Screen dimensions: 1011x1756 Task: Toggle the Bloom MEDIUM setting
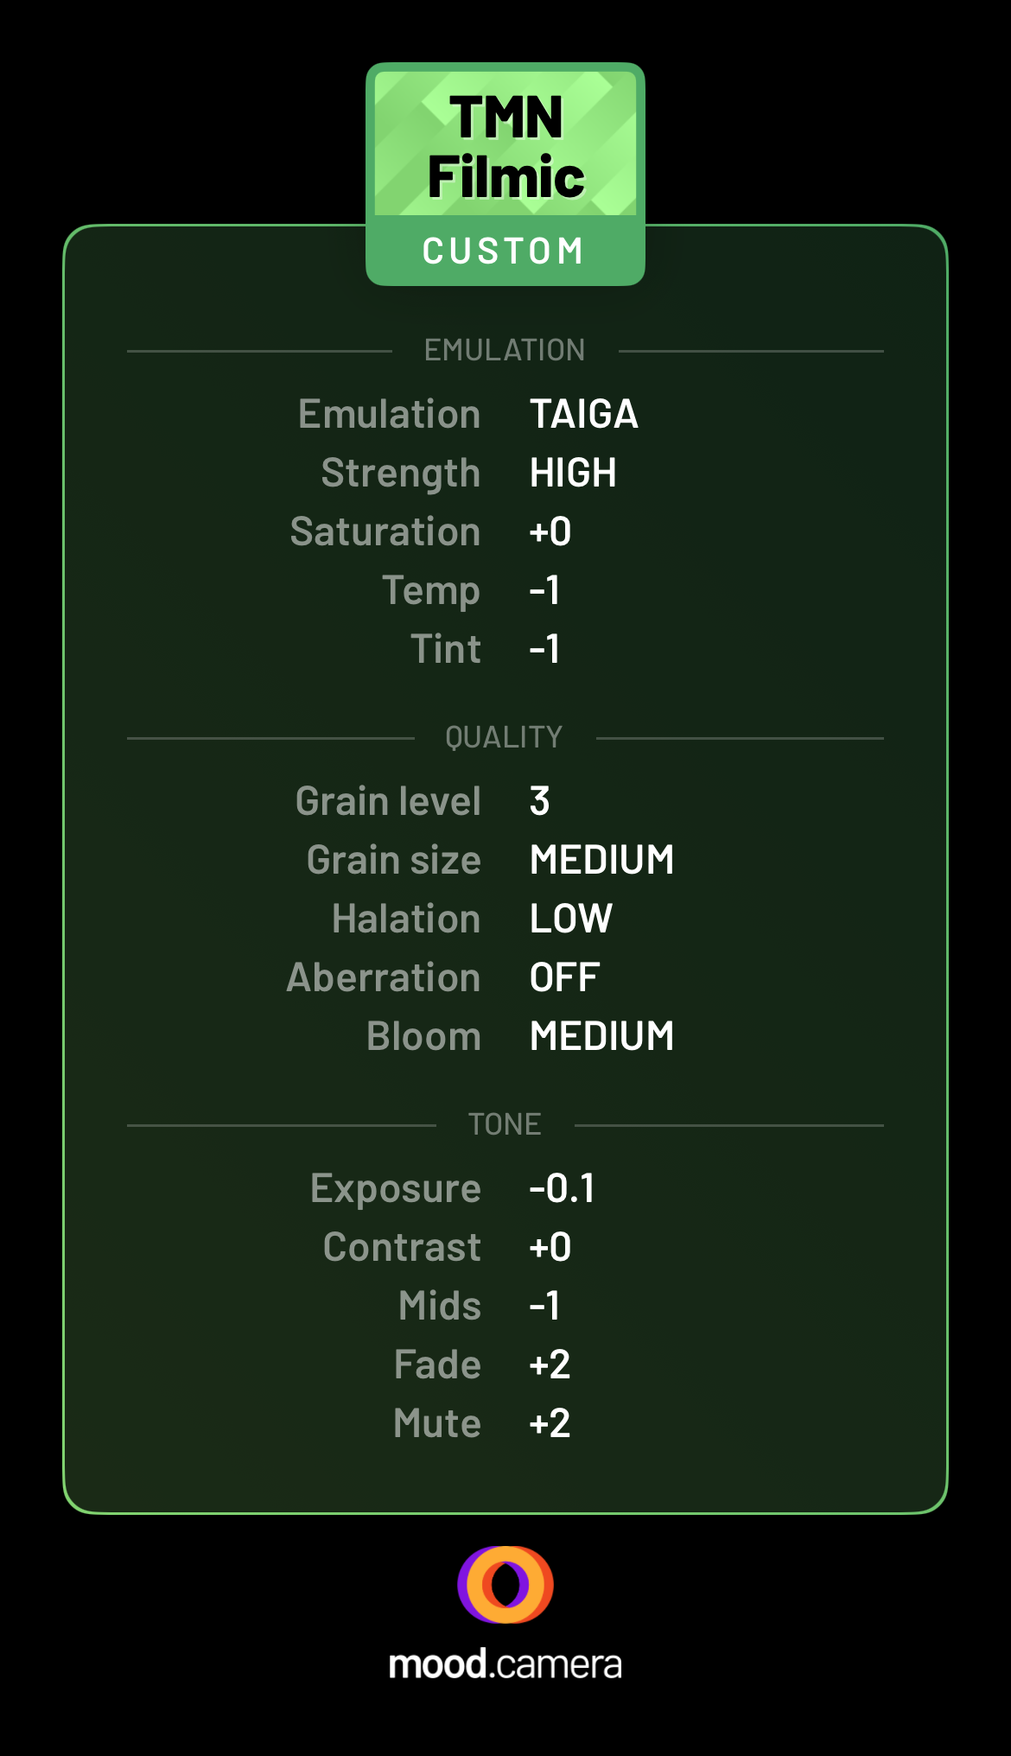(x=602, y=1036)
